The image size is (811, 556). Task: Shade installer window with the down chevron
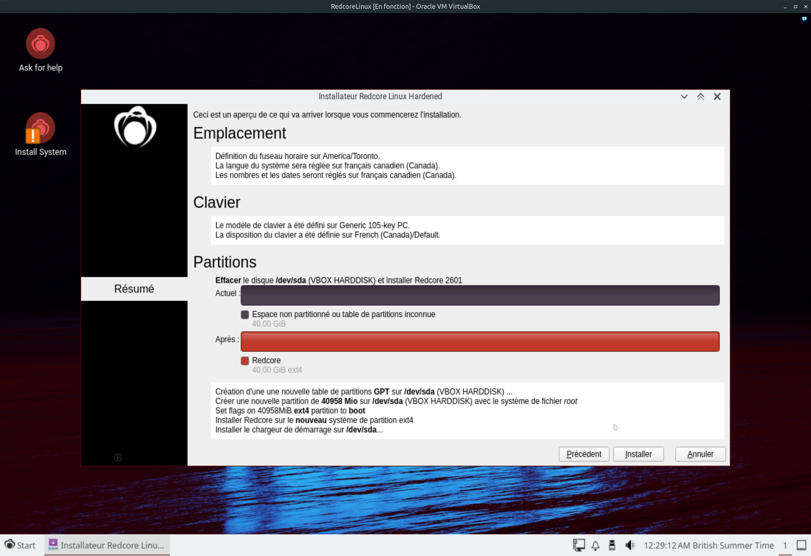(x=684, y=97)
